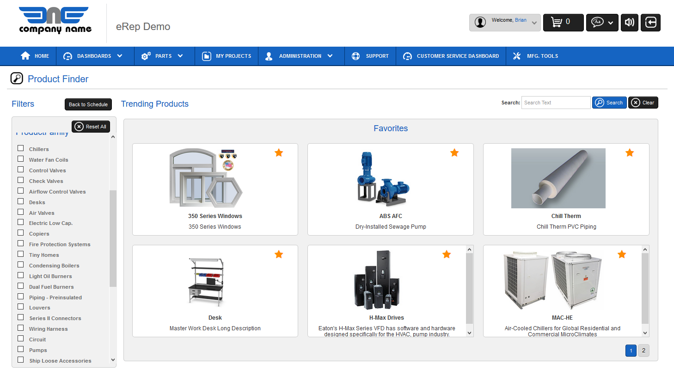Toggle favorite star on ABS AFC
The width and height of the screenshot is (674, 370).
(x=454, y=152)
